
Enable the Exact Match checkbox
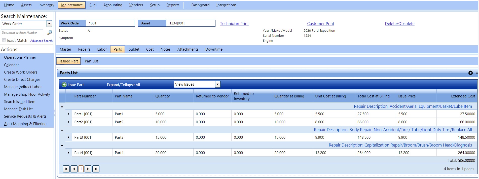click(4, 40)
